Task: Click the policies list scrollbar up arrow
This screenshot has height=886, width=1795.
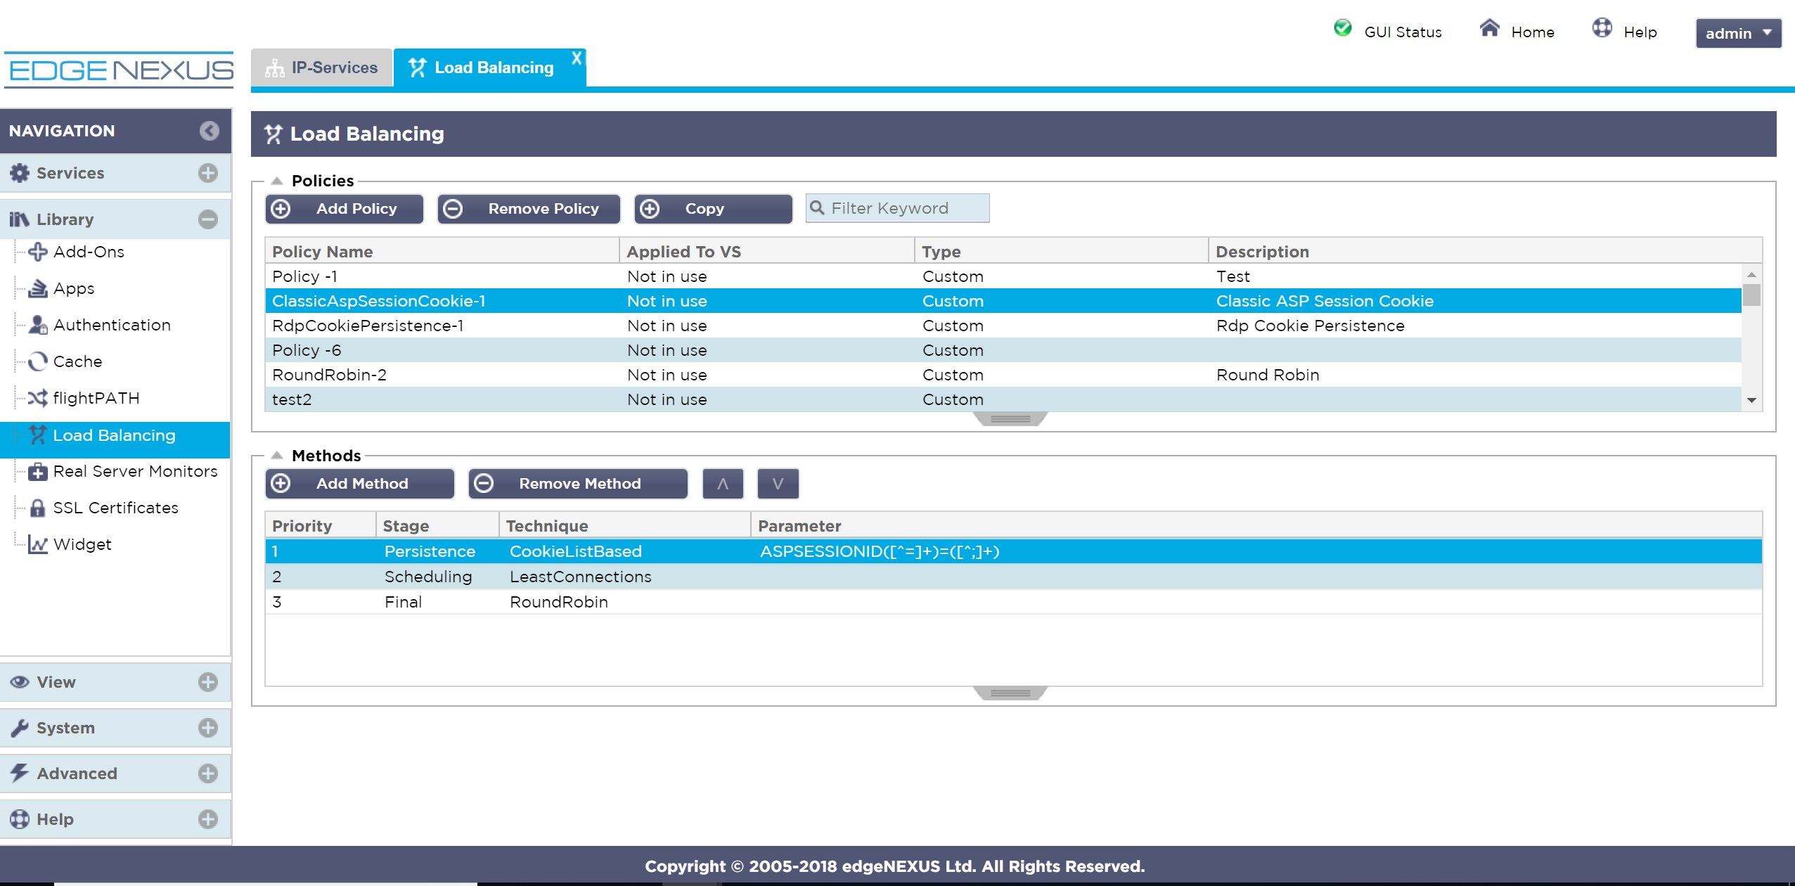Action: [x=1751, y=274]
